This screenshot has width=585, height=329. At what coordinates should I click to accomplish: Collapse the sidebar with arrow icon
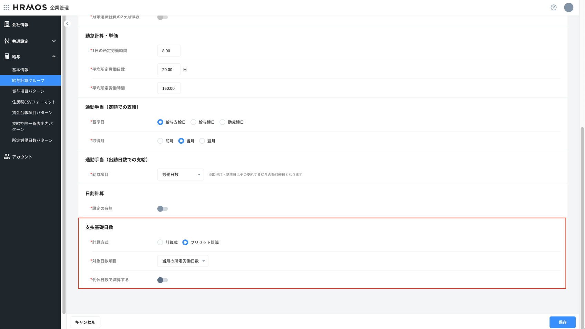67,24
